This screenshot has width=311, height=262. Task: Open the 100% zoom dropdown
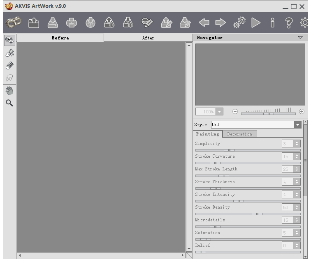(x=219, y=112)
